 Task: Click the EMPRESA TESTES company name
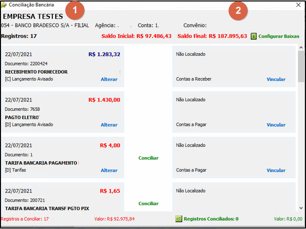pyautogui.click(x=33, y=17)
